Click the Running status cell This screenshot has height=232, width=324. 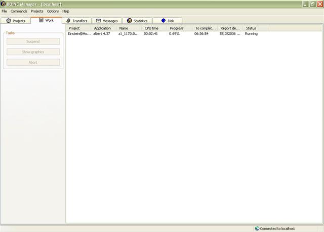point(251,34)
